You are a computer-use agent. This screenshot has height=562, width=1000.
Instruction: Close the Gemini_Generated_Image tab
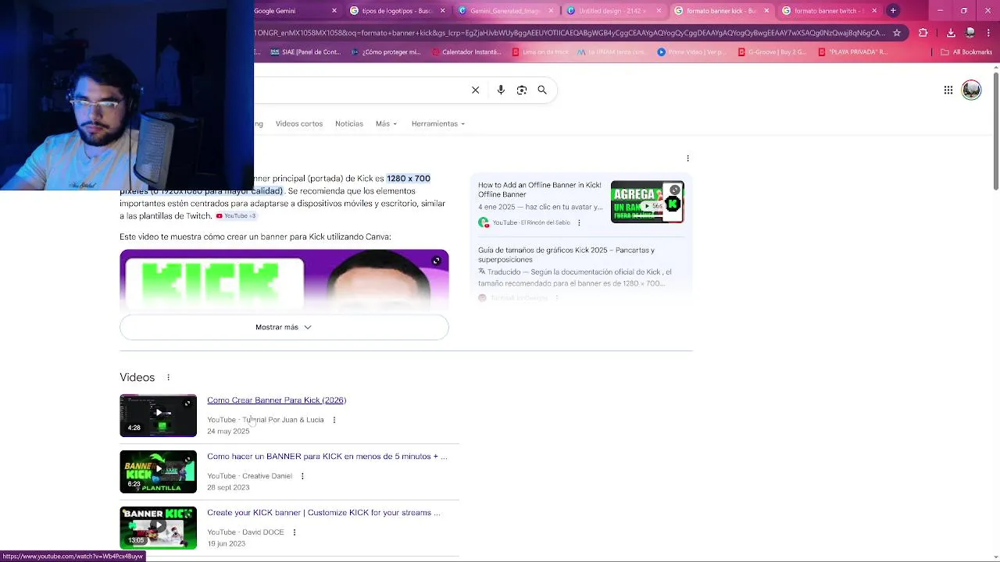[x=551, y=11]
